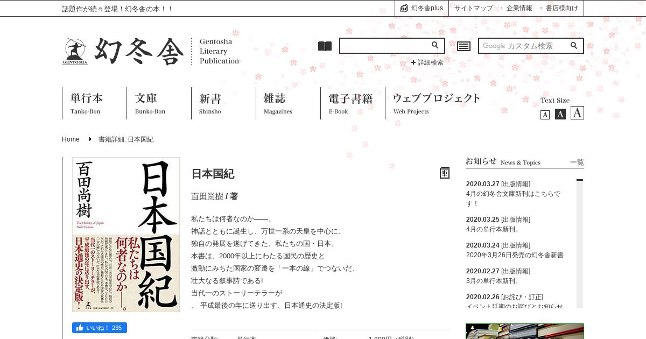Open news 3月の単行本新刊。
The height and width of the screenshot is (339, 646).
(x=493, y=281)
